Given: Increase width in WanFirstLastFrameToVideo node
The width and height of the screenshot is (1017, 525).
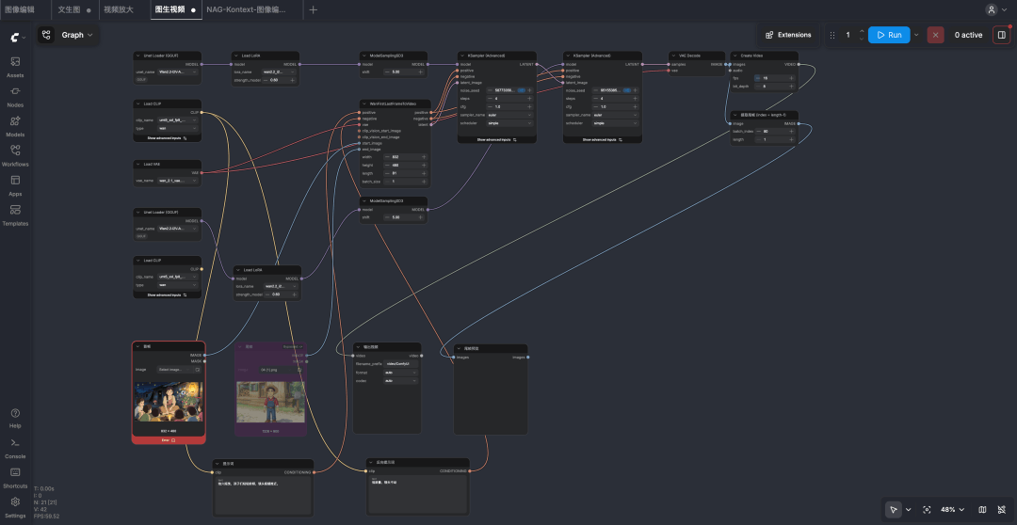Looking at the screenshot, I should tap(424, 157).
